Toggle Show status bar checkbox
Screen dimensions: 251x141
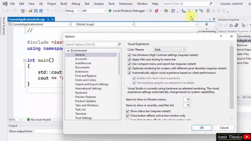tap(127, 111)
